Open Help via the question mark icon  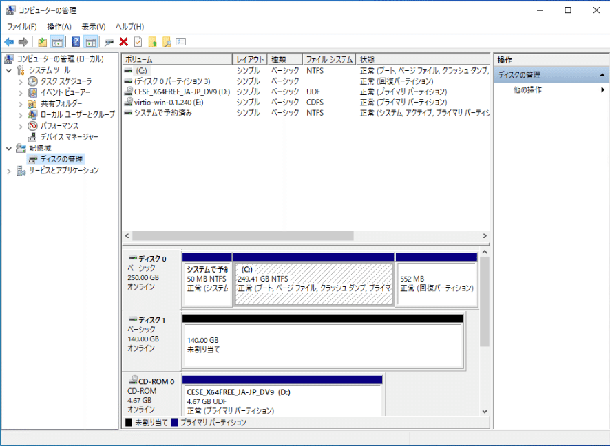[x=76, y=42]
